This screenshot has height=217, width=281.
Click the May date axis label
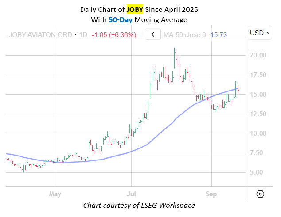tap(55, 194)
